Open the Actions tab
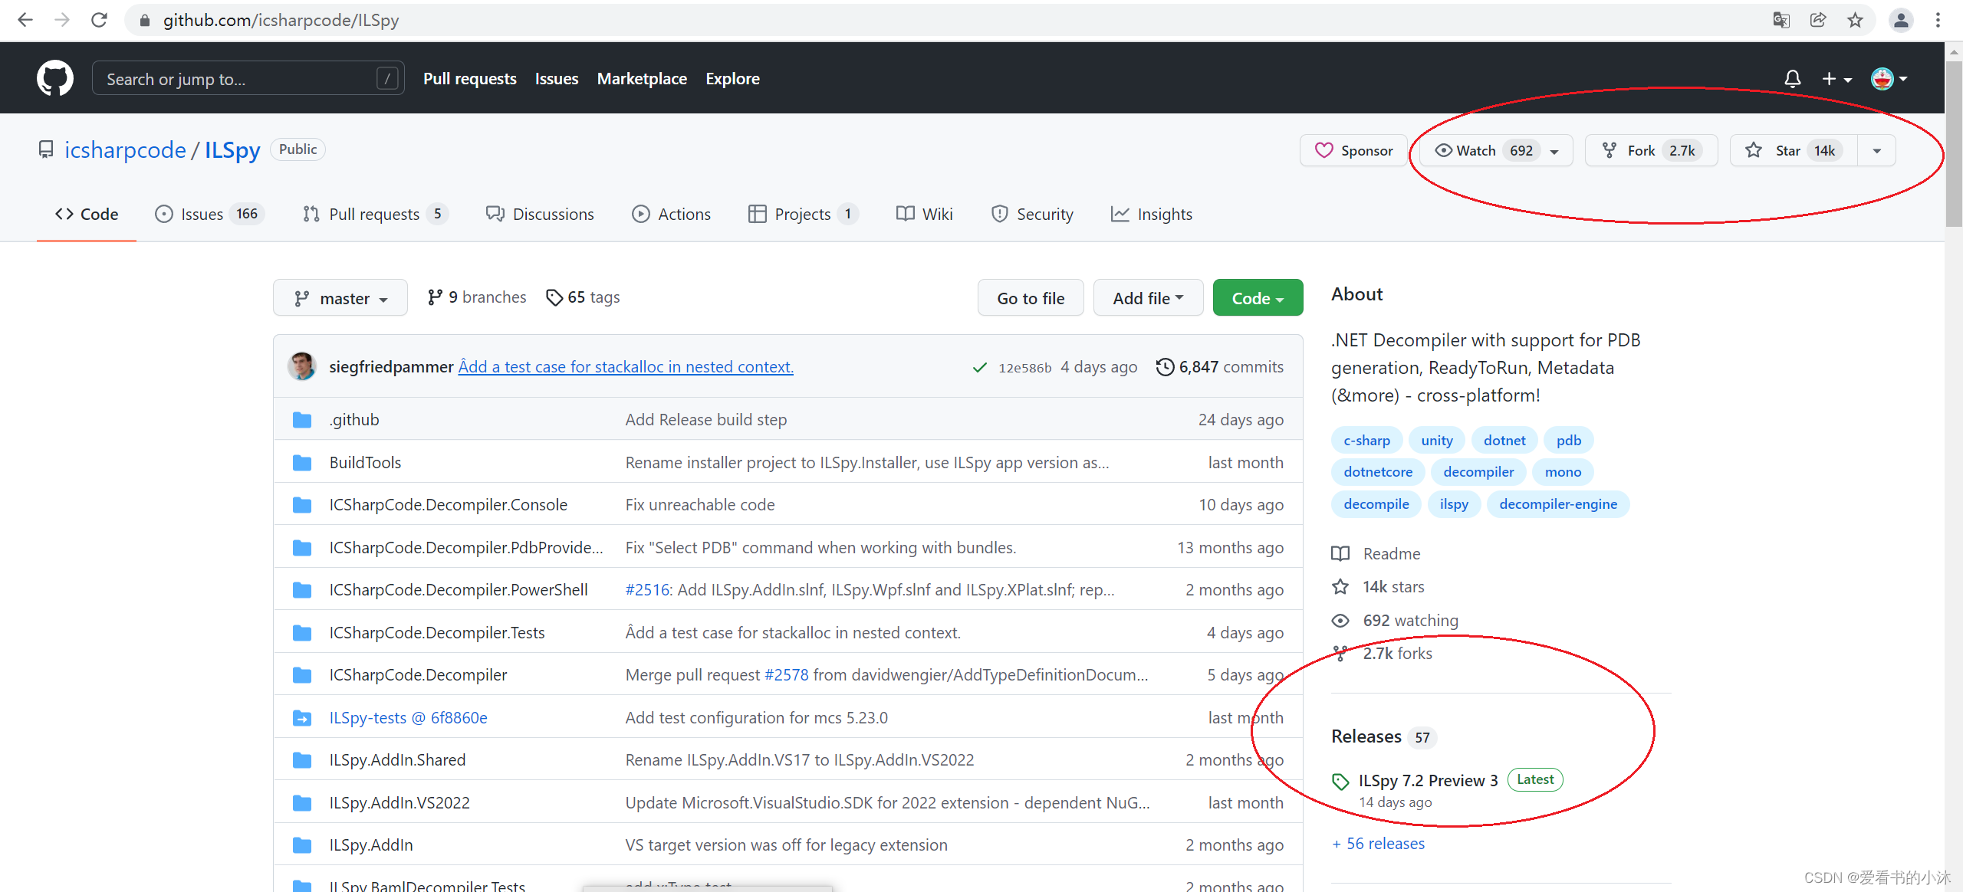The height and width of the screenshot is (892, 1963). (x=671, y=214)
